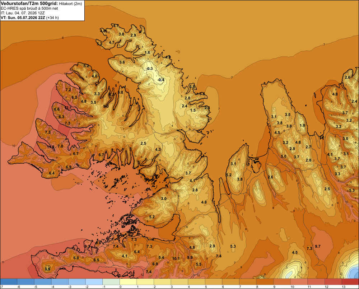Select the 11.8 temperature reading
Viewport: 359px width, 289px height.
(51, 147)
